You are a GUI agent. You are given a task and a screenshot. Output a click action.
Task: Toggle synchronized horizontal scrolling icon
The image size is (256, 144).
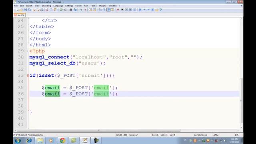click(x=94, y=10)
